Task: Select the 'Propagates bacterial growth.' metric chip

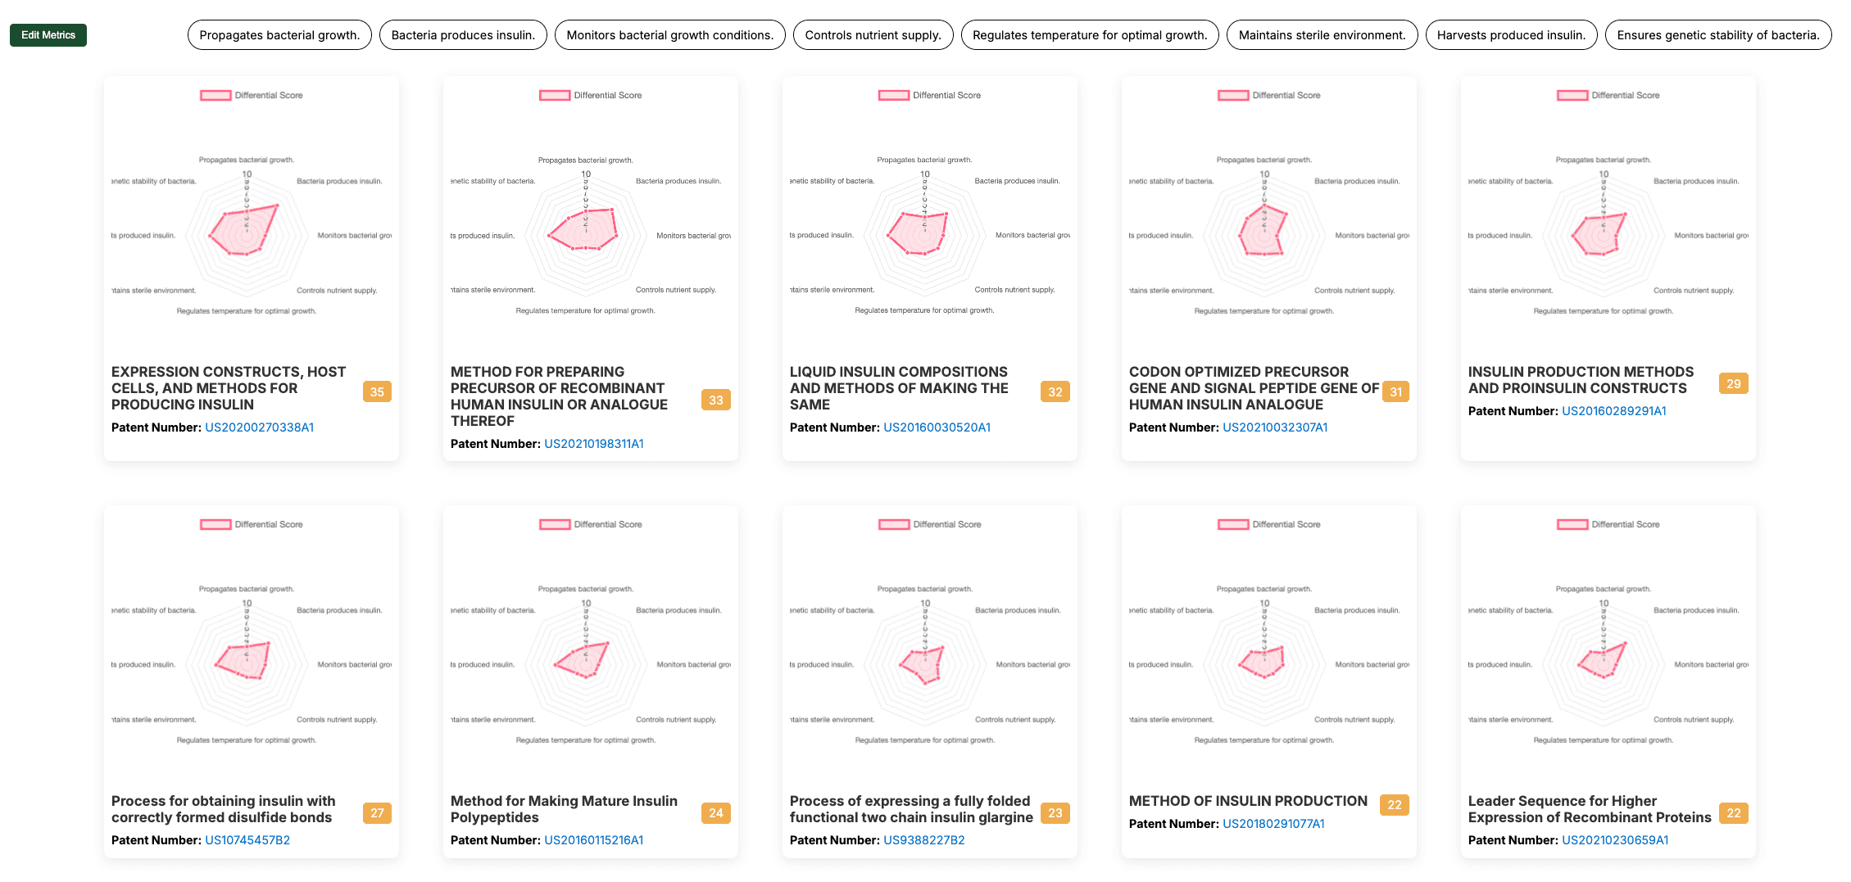Action: tap(279, 35)
